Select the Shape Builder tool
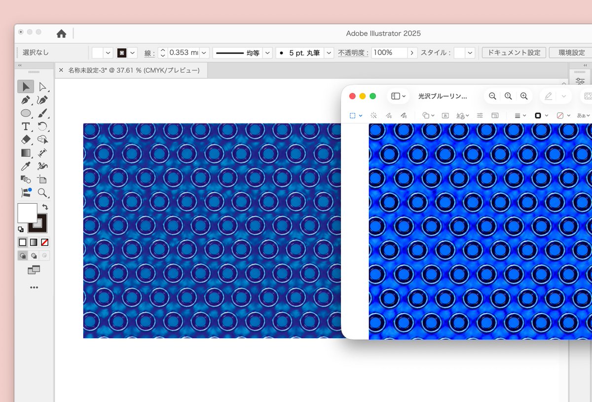This screenshot has height=402, width=592. pyautogui.click(x=42, y=140)
